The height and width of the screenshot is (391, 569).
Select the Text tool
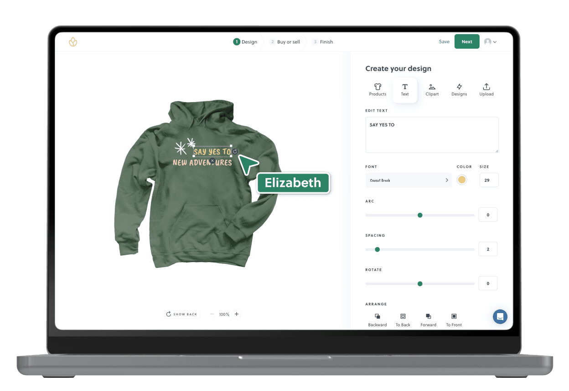pos(405,89)
